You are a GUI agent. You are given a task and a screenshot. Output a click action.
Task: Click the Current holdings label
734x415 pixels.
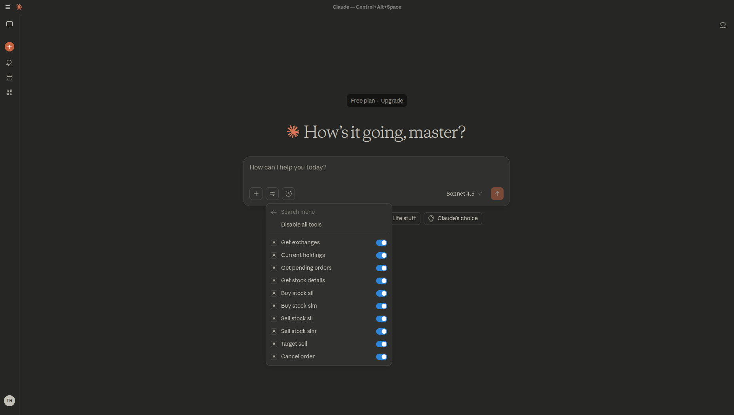click(x=303, y=255)
